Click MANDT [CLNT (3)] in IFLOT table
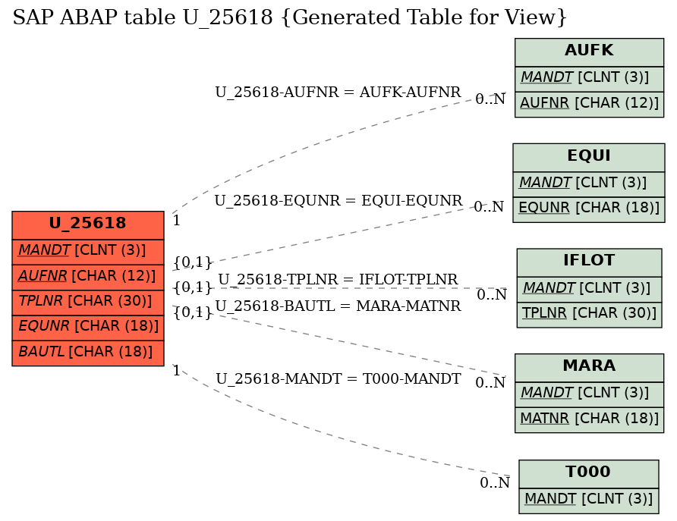677x521 pixels. tap(589, 290)
